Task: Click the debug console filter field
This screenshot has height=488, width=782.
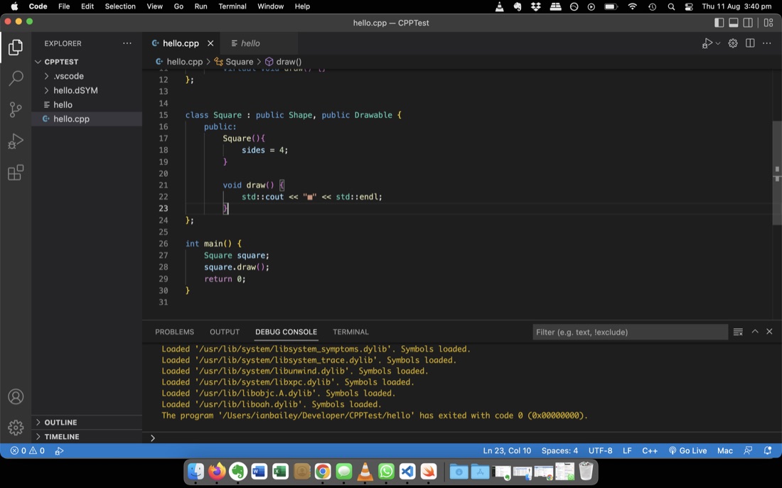Action: 630,332
